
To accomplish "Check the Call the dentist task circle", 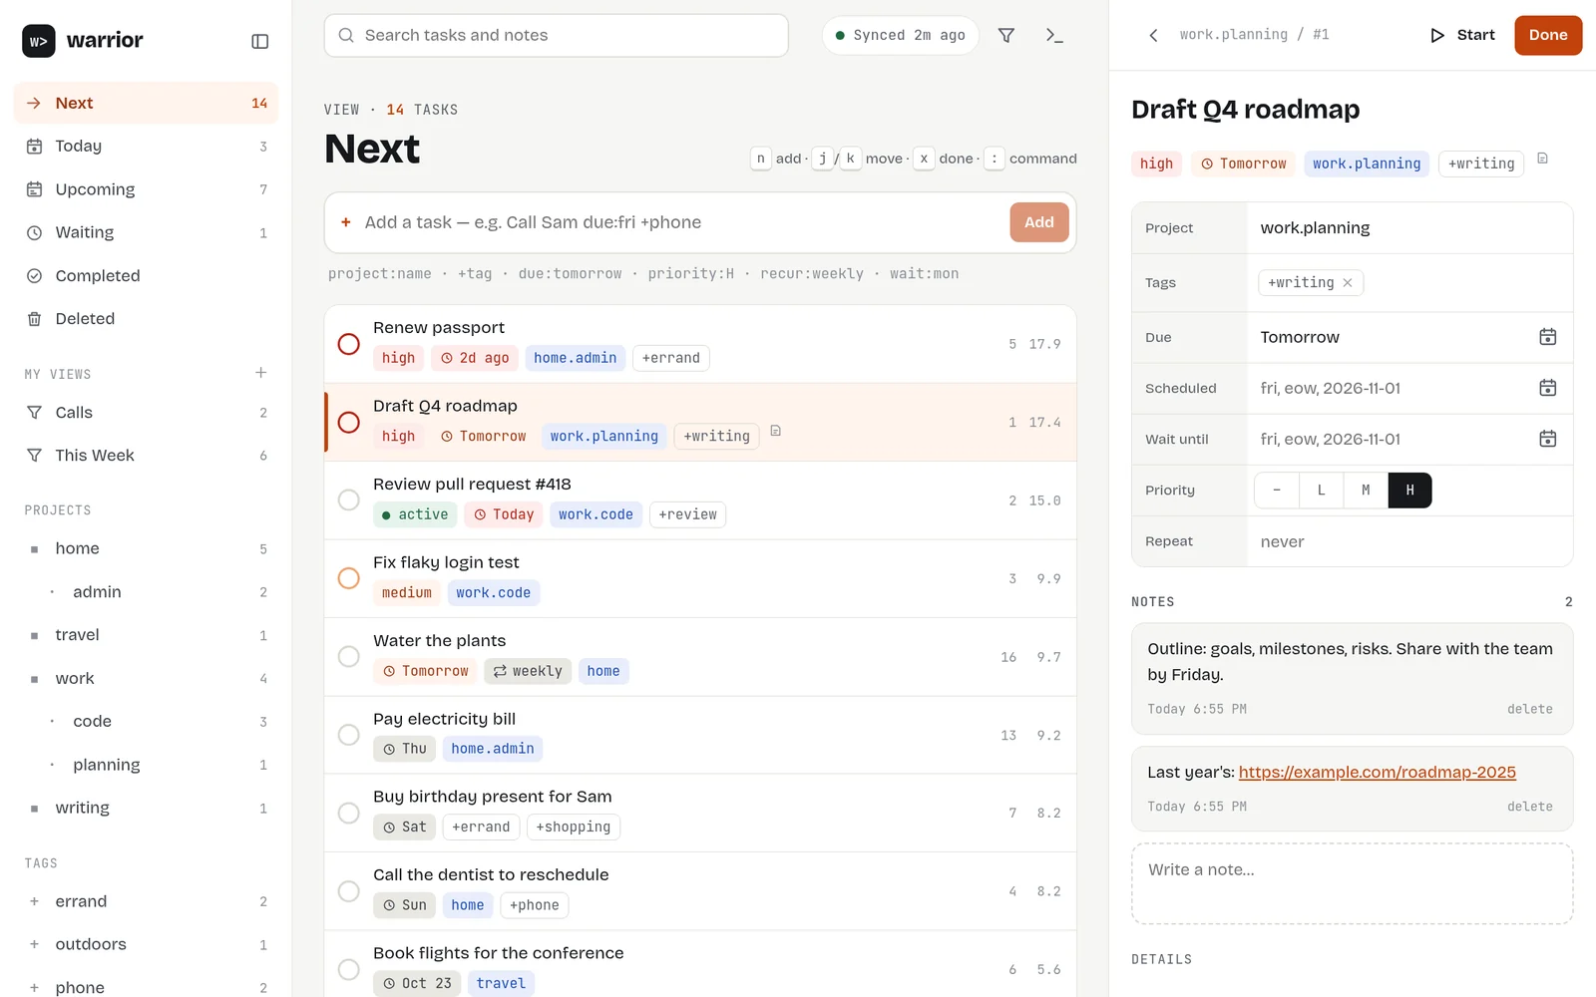I will pos(348,891).
